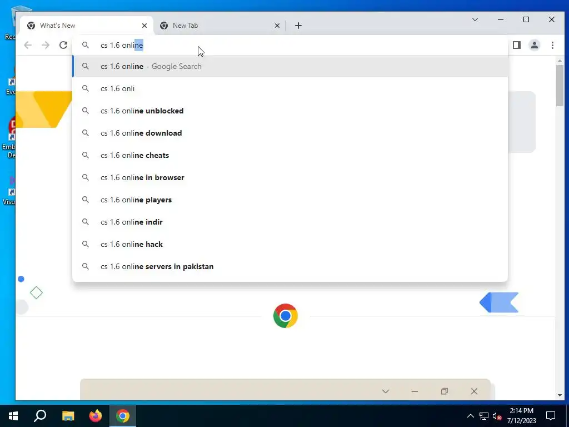Pick 'cs 1.6 online cheats' suggestion
Image resolution: width=569 pixels, height=427 pixels.
(290, 156)
